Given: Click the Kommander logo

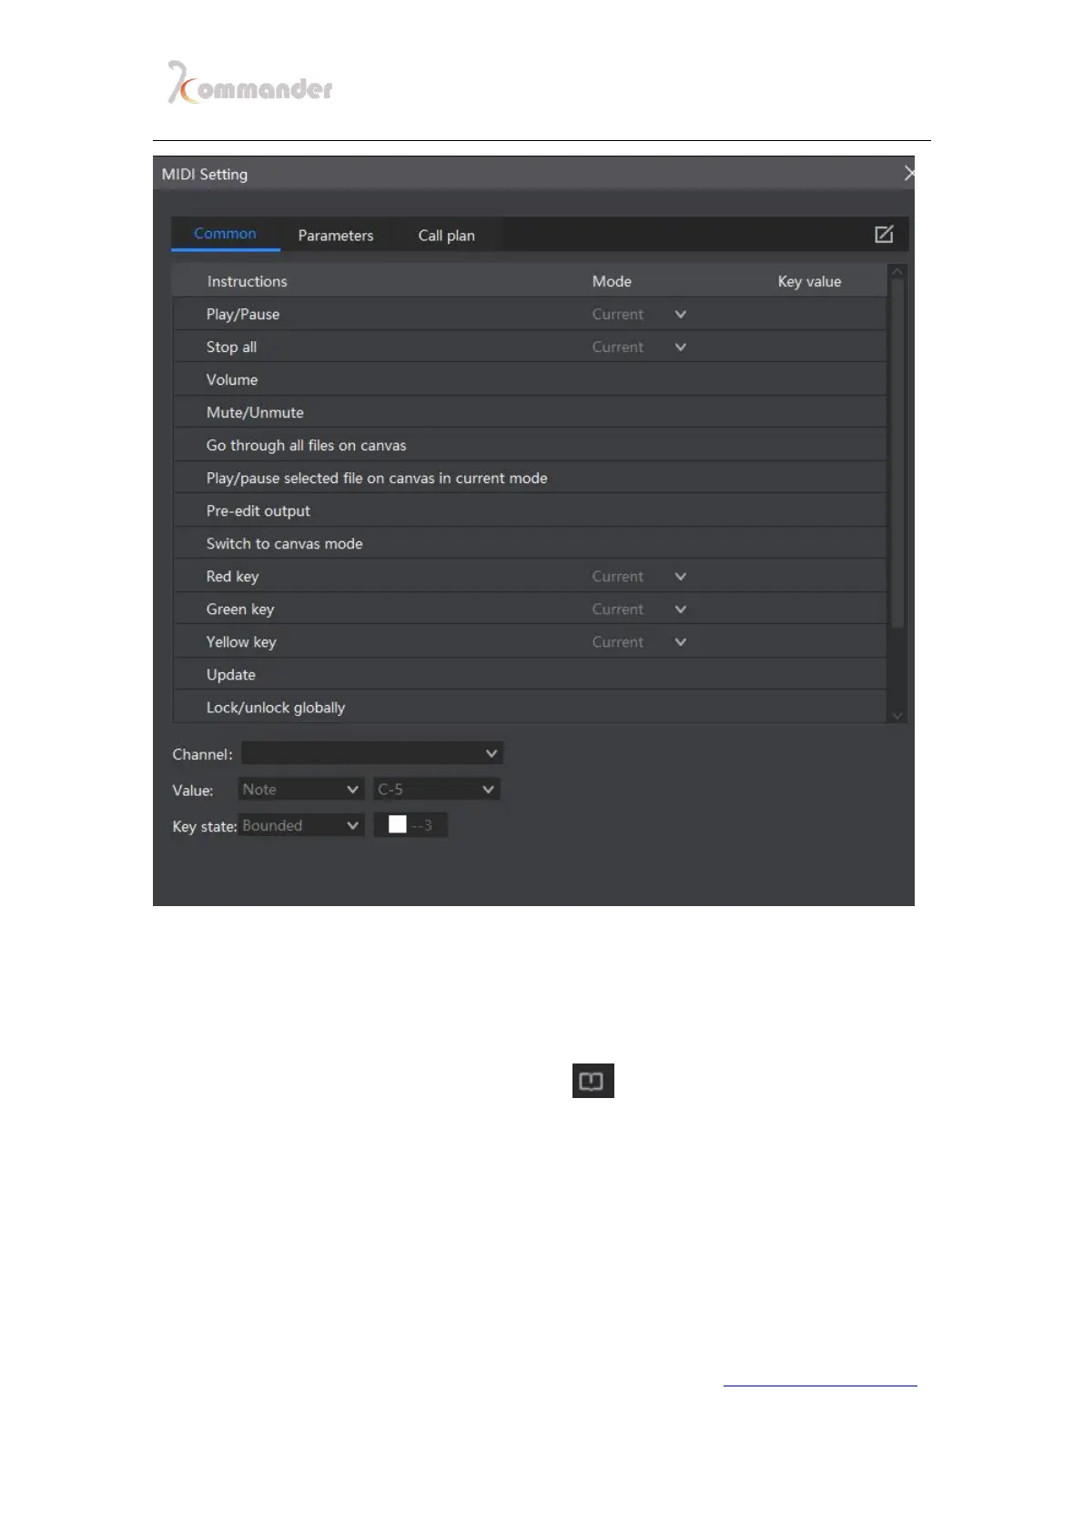Looking at the screenshot, I should point(250,83).
